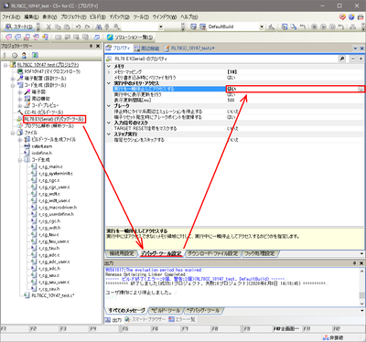
Task: Select プログラム解析 (解析ツール) tree item
Action: pyautogui.click(x=48, y=125)
